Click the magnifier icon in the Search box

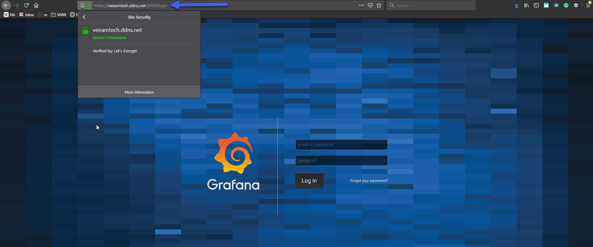392,5
